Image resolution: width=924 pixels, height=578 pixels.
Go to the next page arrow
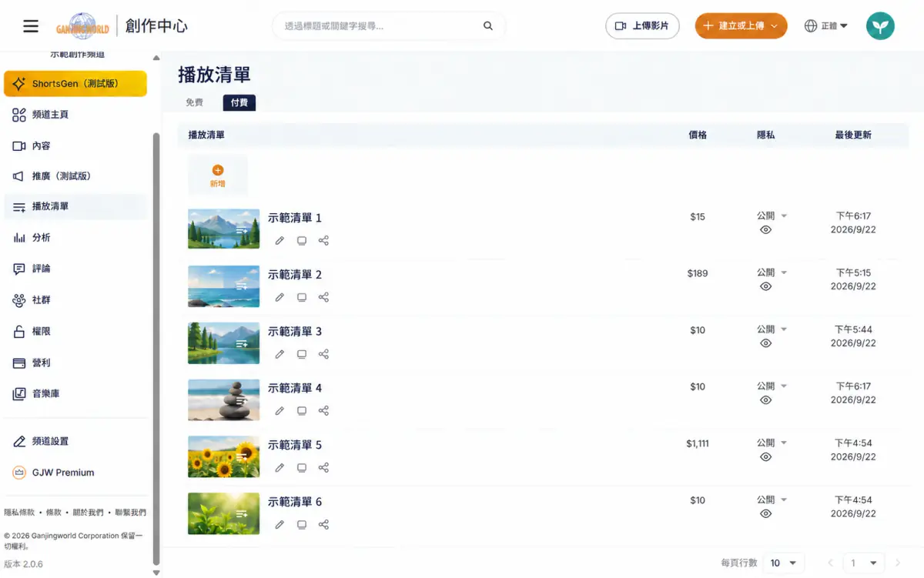coord(898,563)
